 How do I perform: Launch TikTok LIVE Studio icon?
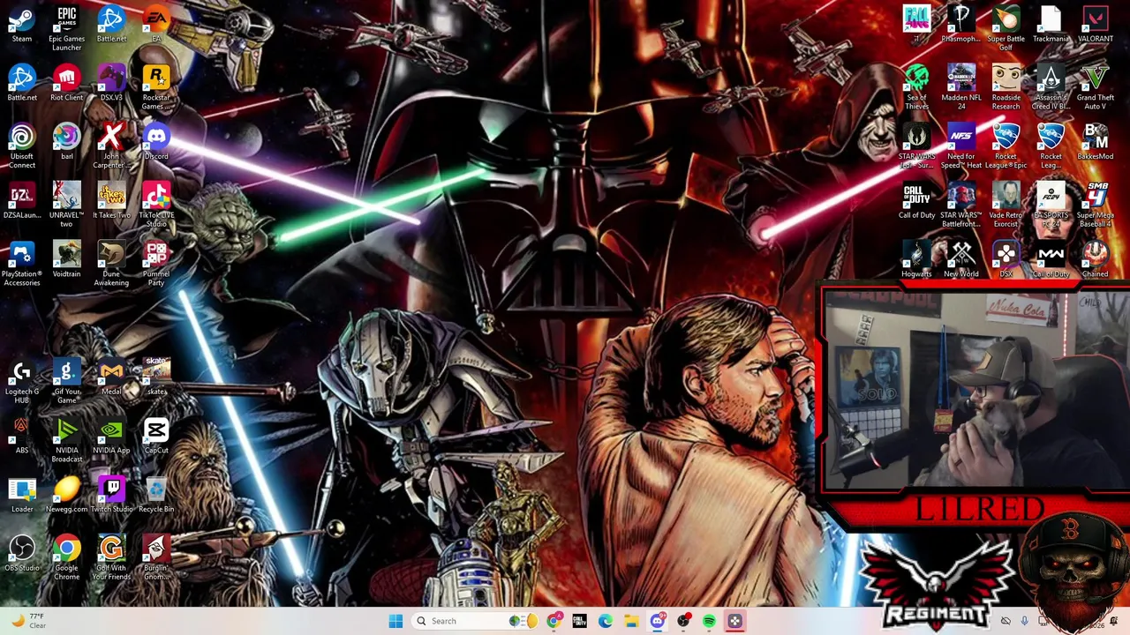156,205
